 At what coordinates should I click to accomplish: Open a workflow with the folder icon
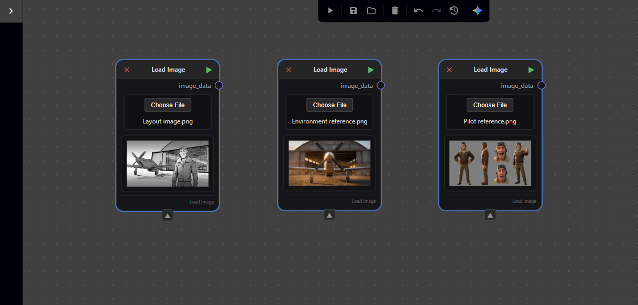[x=371, y=10]
